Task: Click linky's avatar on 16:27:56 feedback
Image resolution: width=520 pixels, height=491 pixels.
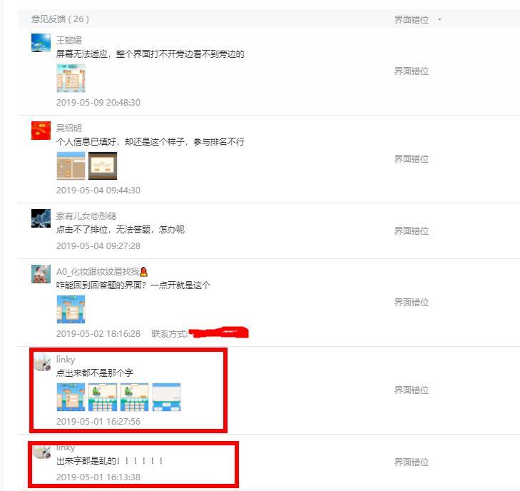Action: 43,363
